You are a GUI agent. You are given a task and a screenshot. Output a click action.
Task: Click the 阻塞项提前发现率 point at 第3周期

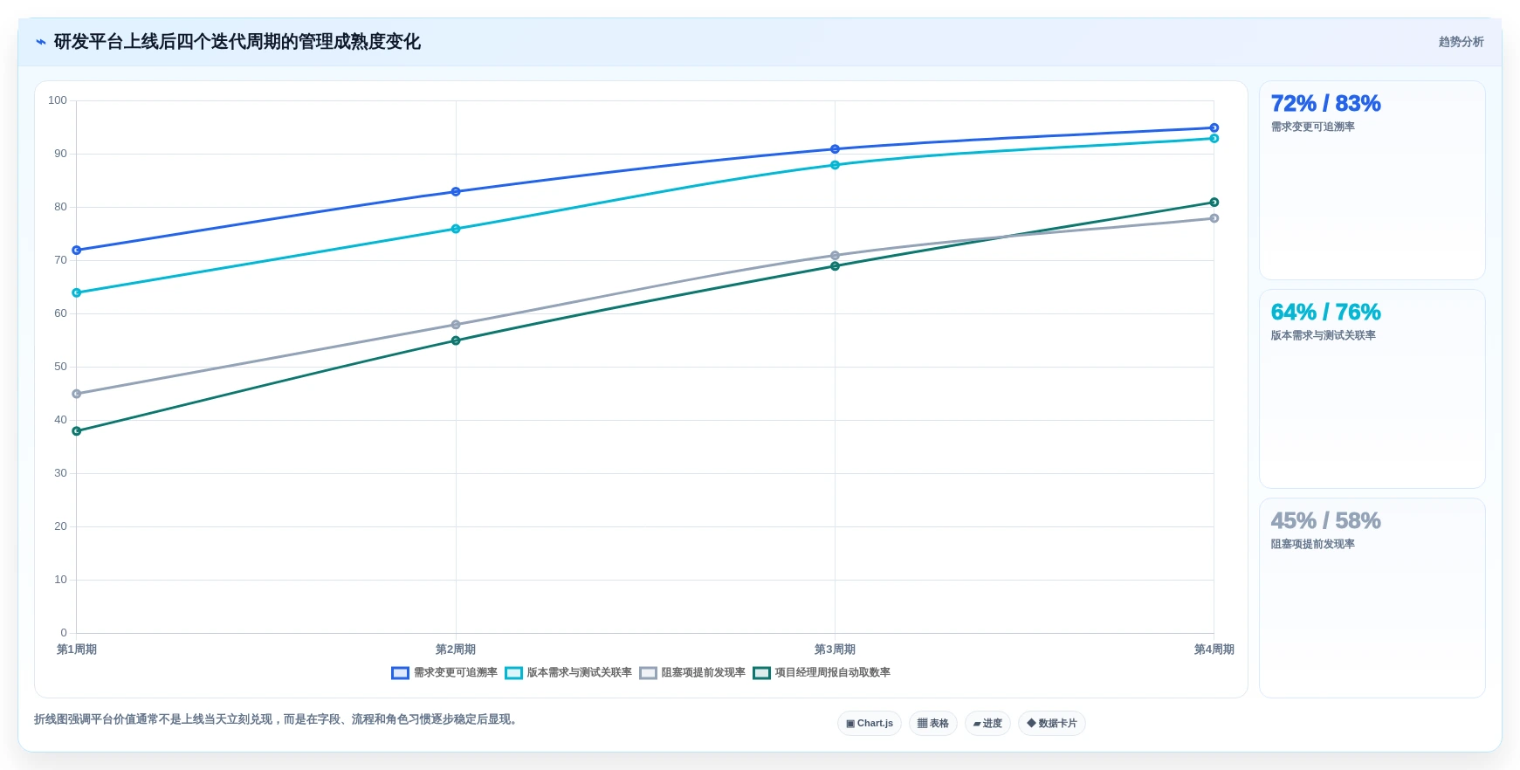835,256
